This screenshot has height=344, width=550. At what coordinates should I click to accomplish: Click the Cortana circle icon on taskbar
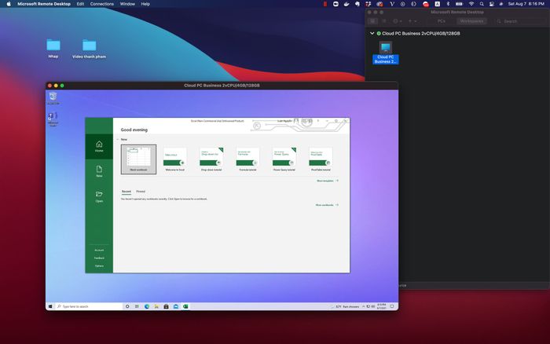(127, 306)
